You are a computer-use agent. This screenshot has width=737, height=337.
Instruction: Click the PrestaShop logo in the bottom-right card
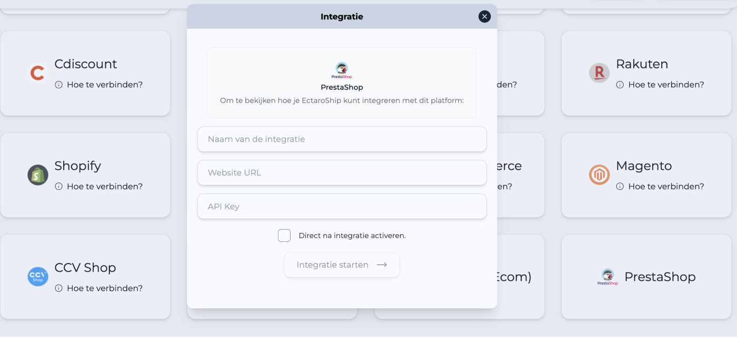coord(607,277)
